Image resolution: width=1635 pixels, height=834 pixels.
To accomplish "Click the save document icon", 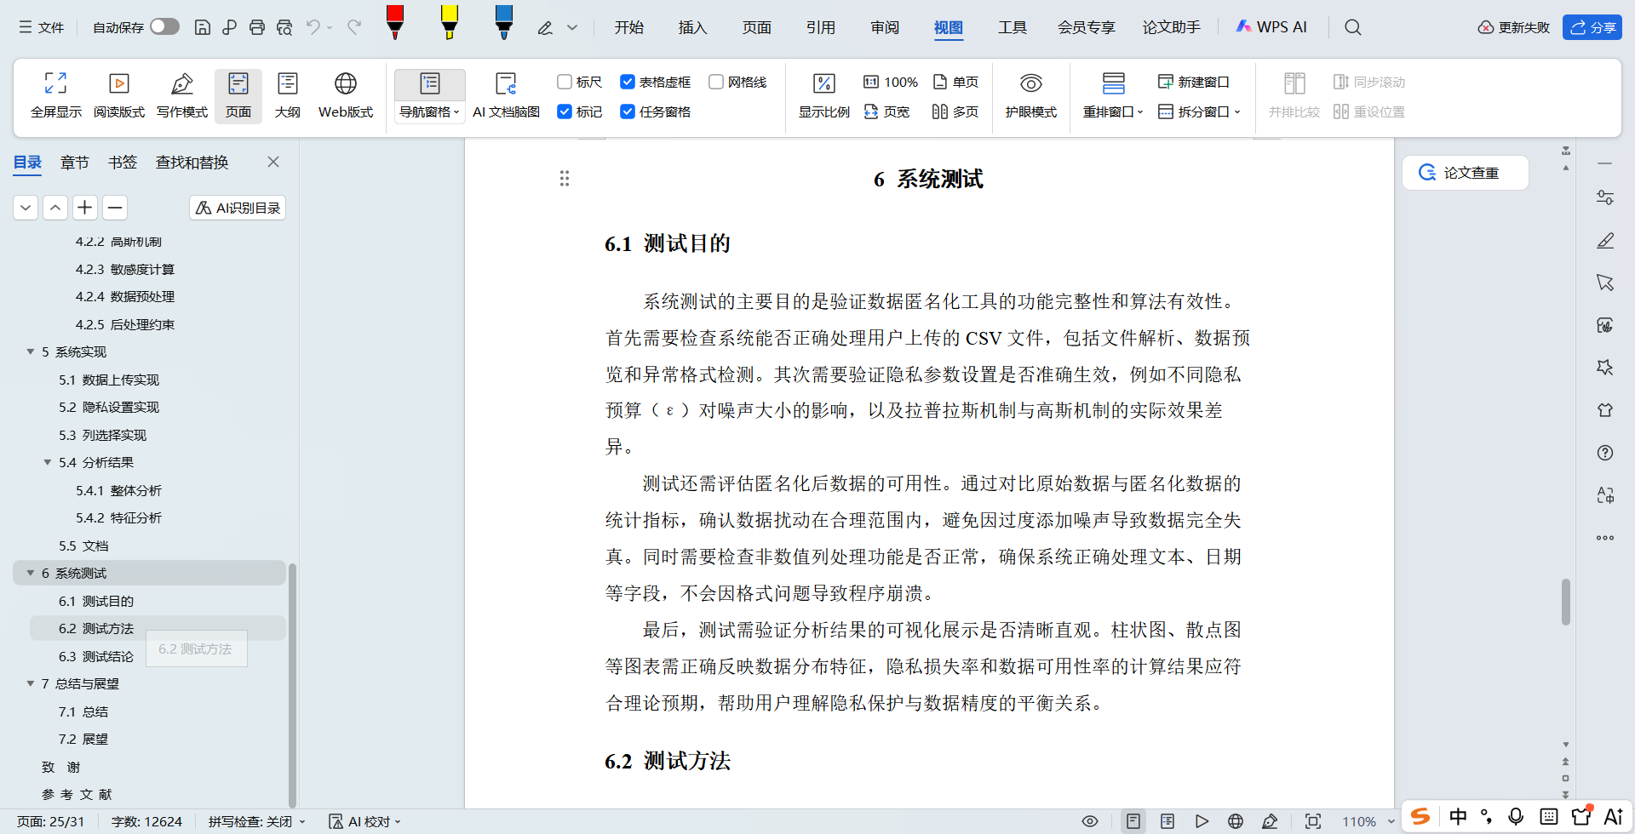I will tap(203, 27).
